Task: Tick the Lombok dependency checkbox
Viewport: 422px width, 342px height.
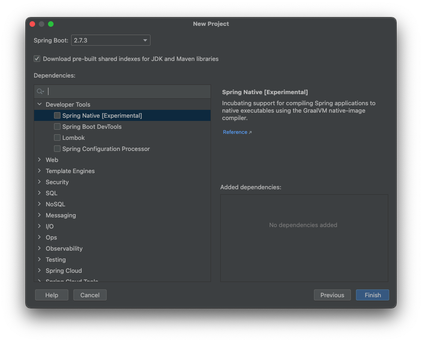Action: [57, 138]
